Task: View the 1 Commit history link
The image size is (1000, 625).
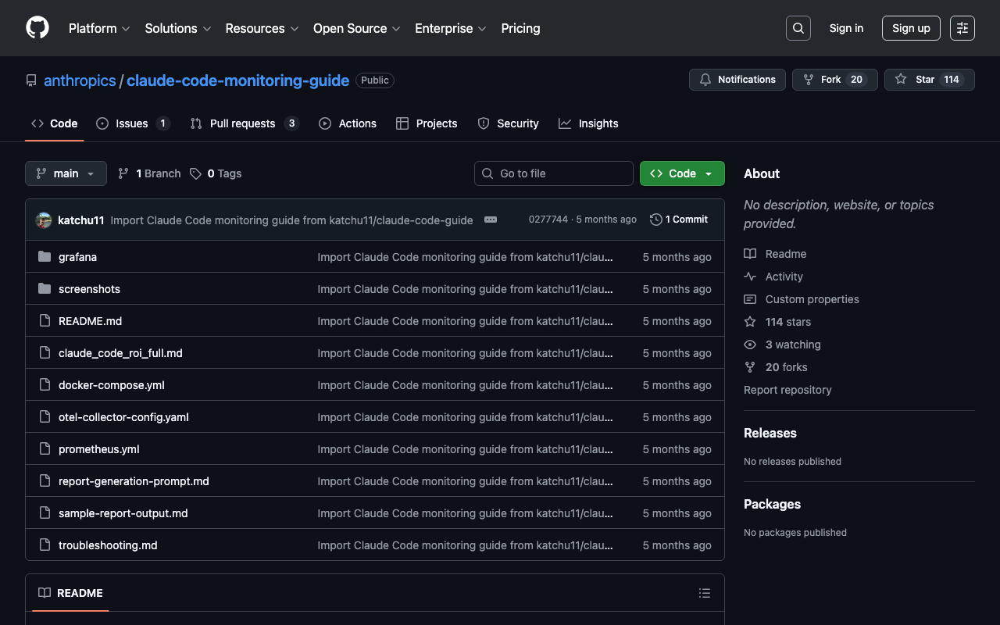Action: coord(679,220)
